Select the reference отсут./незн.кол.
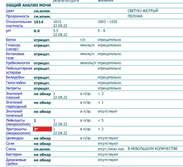The width and height of the screenshot is (183, 167). pyautogui.click(x=111, y=149)
